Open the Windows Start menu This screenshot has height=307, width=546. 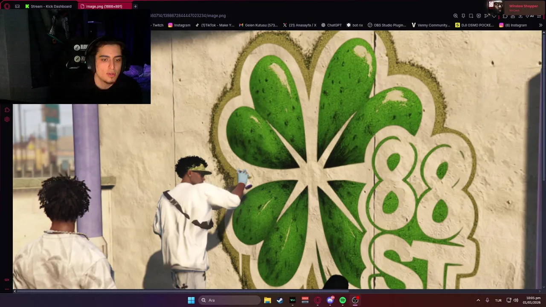[191, 300]
